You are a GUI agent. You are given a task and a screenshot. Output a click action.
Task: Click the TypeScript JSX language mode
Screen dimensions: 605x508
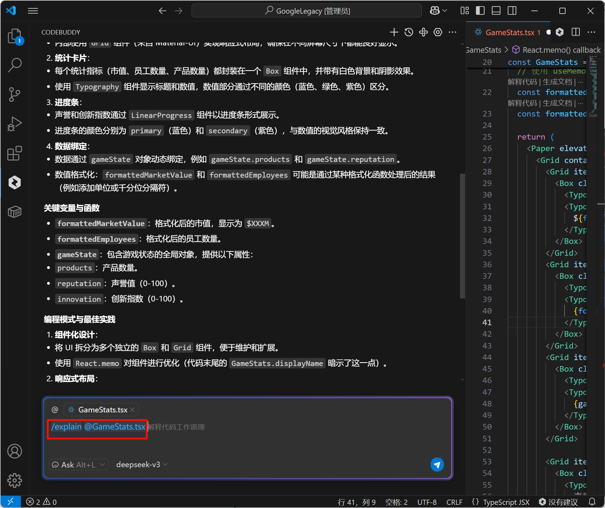tap(506, 502)
